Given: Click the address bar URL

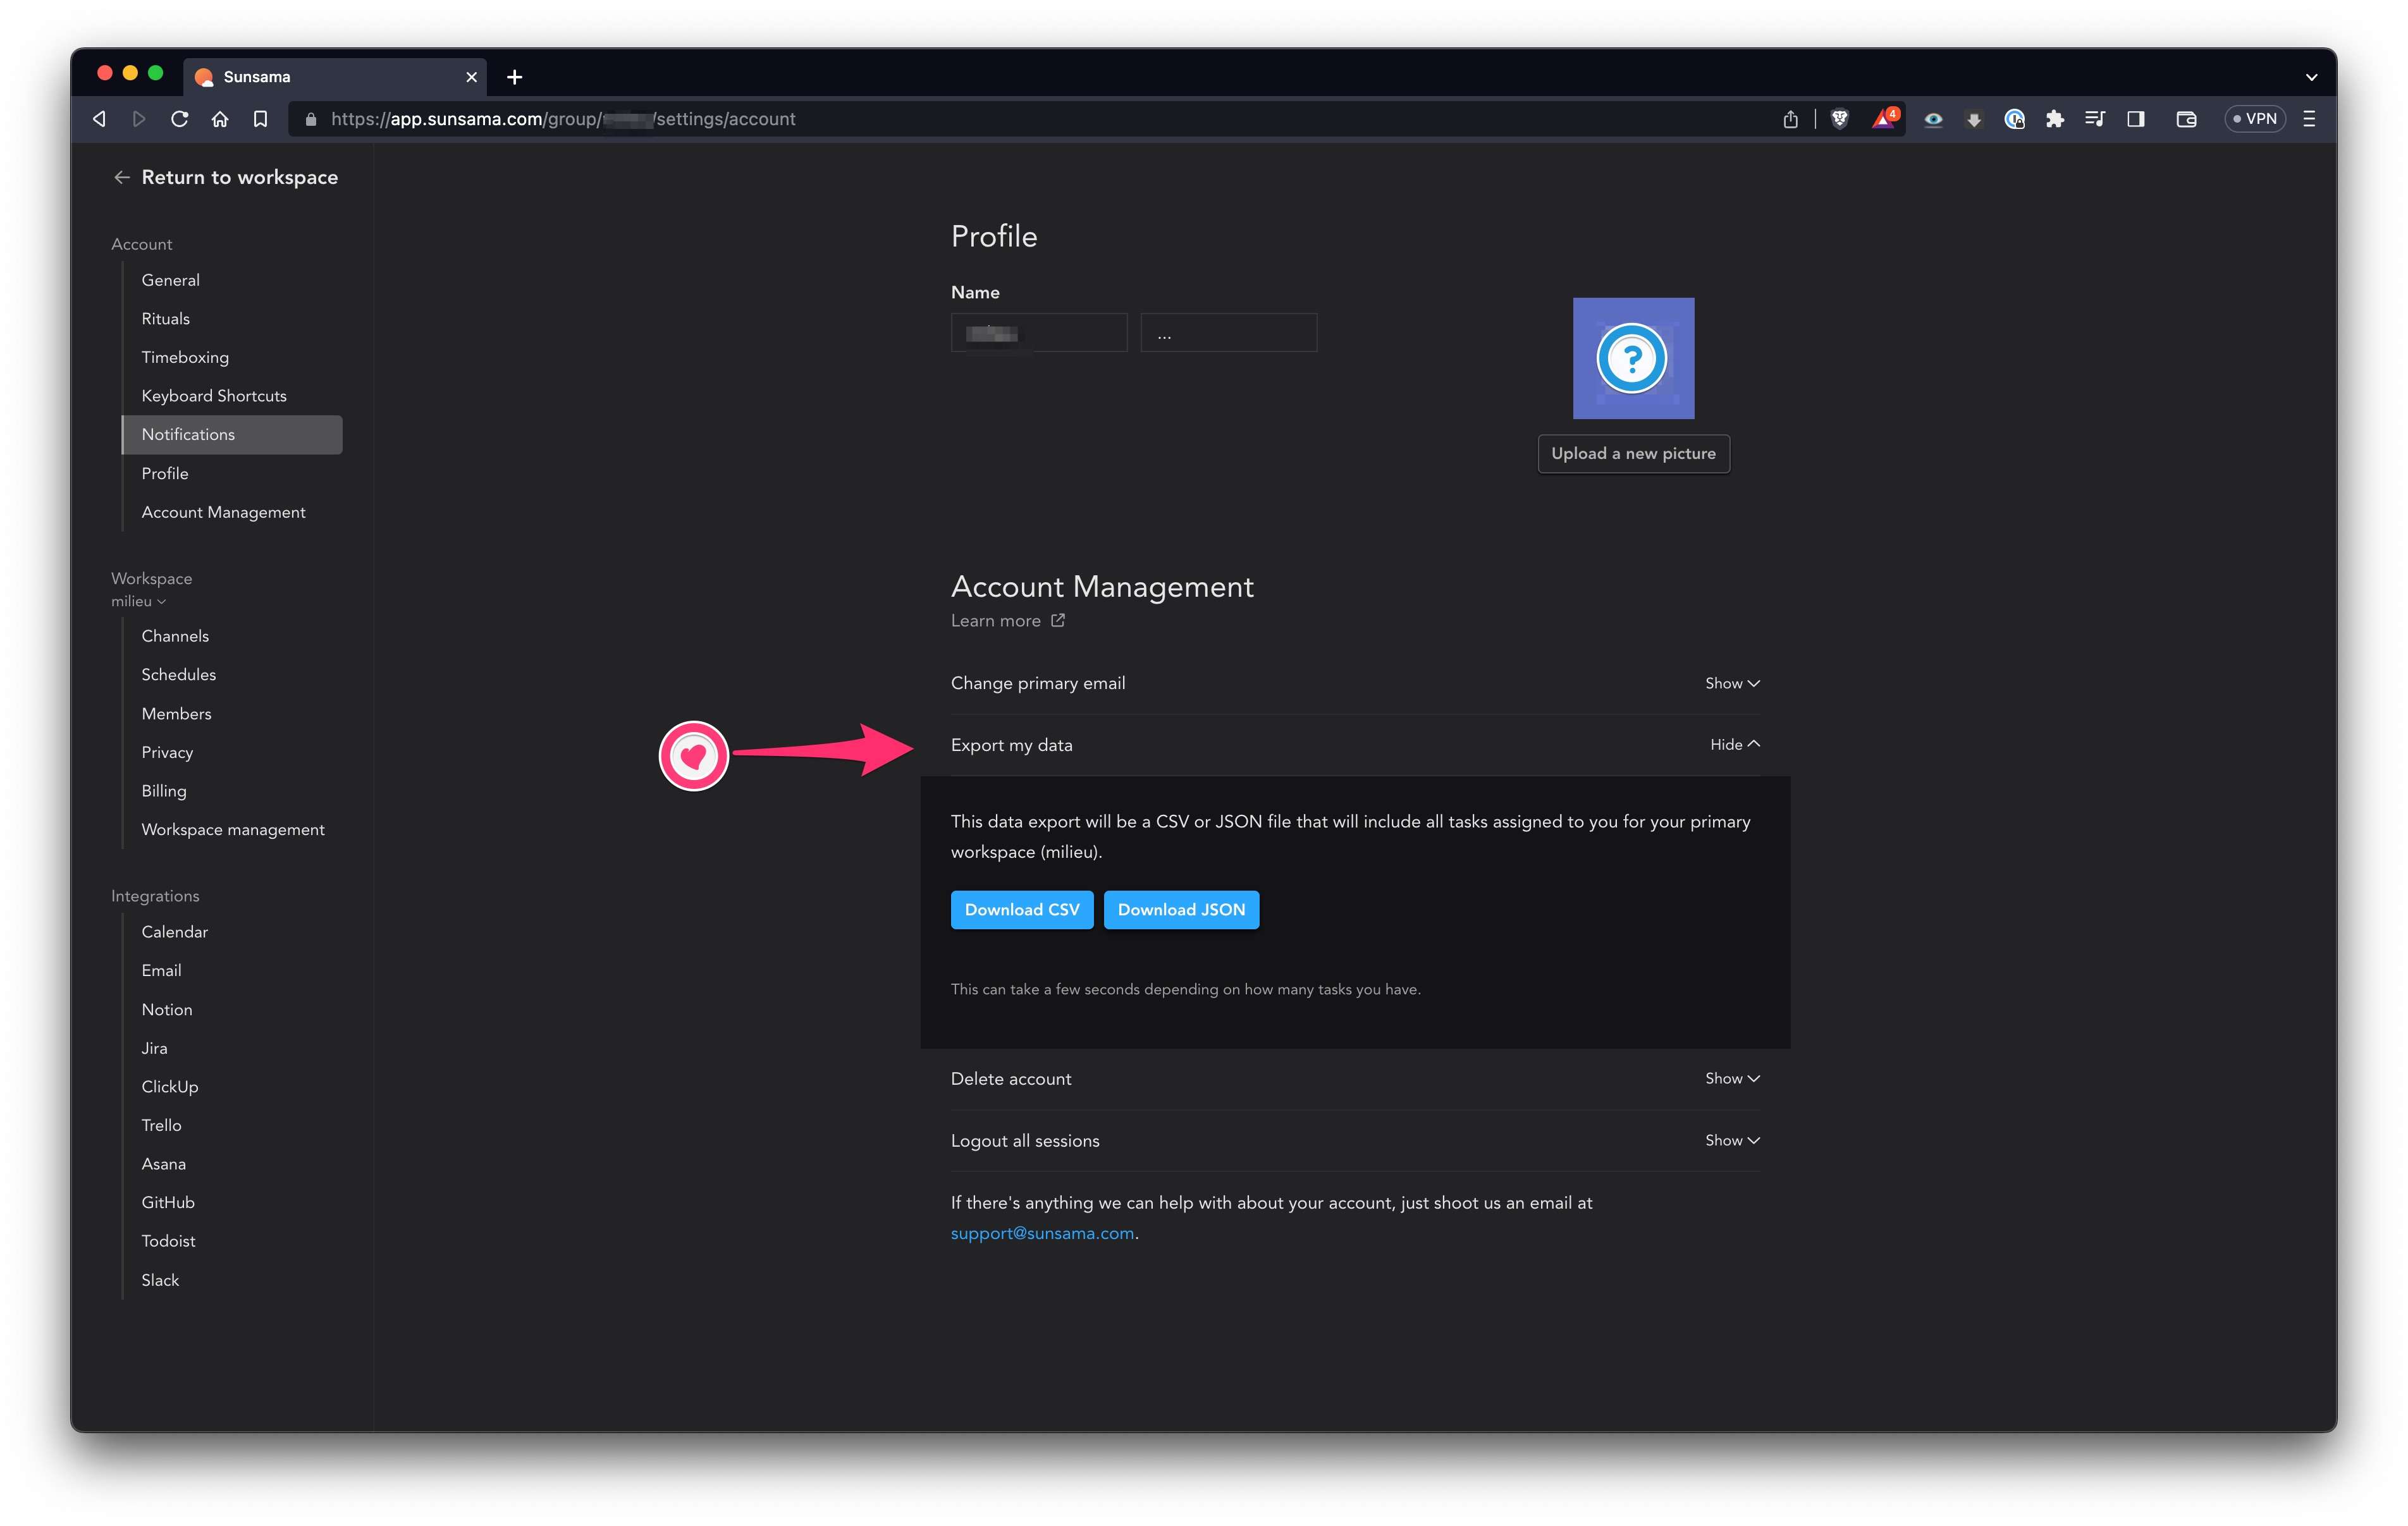Looking at the screenshot, I should [x=563, y=119].
